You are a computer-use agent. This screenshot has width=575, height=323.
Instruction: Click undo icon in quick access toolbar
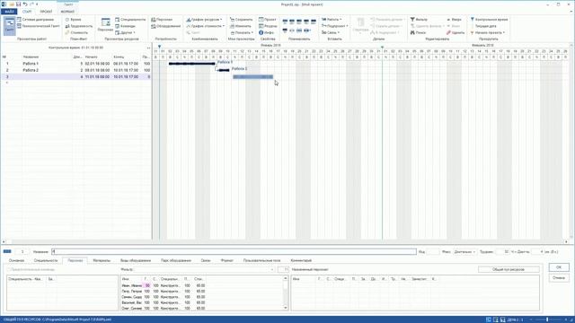(x=25, y=4)
